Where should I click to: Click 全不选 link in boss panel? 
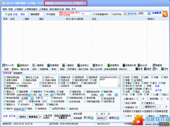[x=158, y=90]
